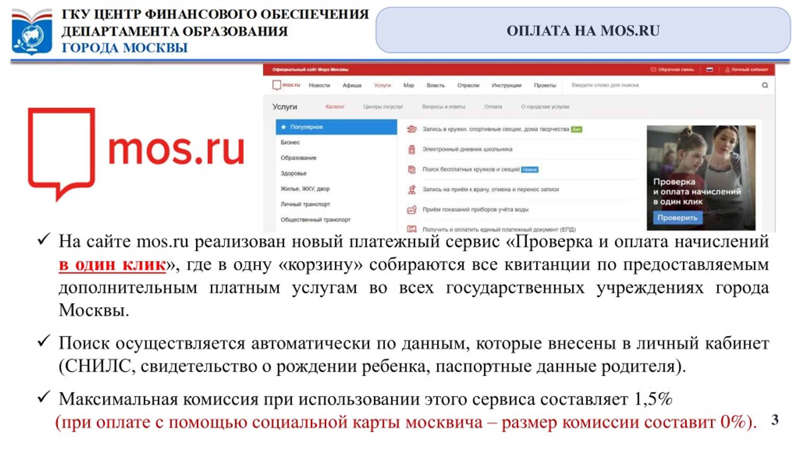Click the Услуги section heading
Image resolution: width=799 pixels, height=449 pixels.
click(285, 107)
